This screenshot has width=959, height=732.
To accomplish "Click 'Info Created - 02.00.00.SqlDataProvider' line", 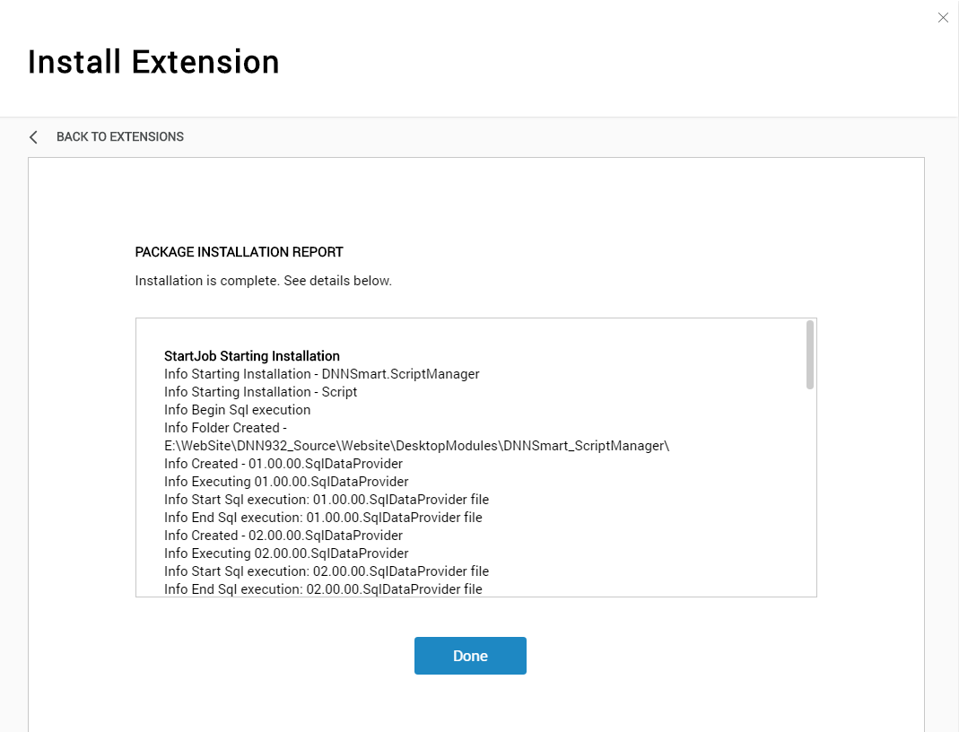I will click(x=283, y=535).
